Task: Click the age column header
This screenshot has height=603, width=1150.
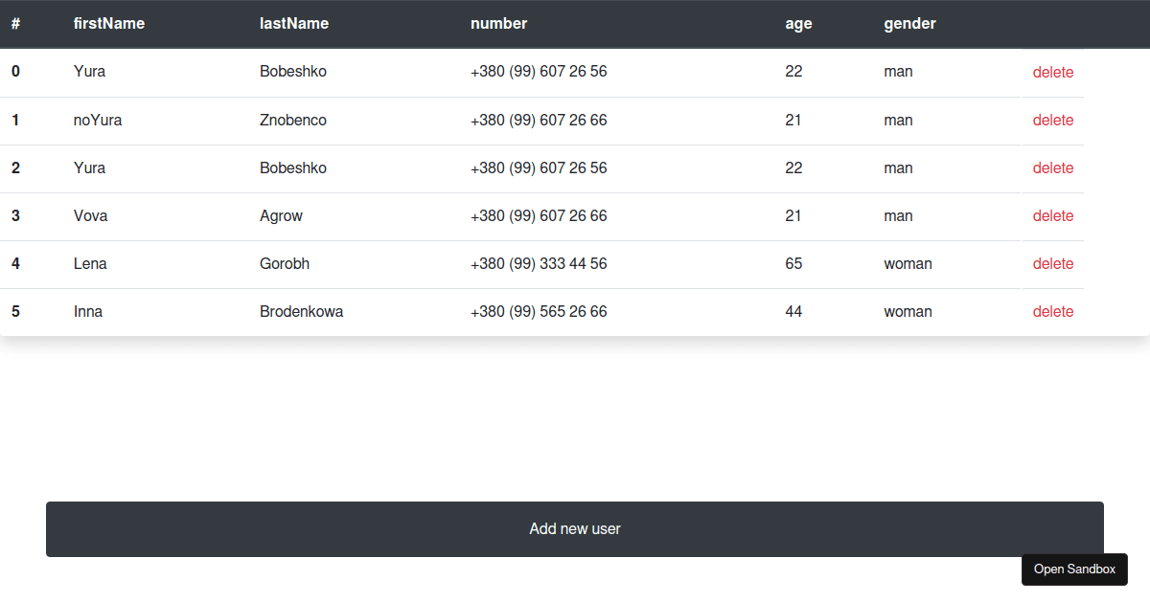Action: pyautogui.click(x=798, y=24)
